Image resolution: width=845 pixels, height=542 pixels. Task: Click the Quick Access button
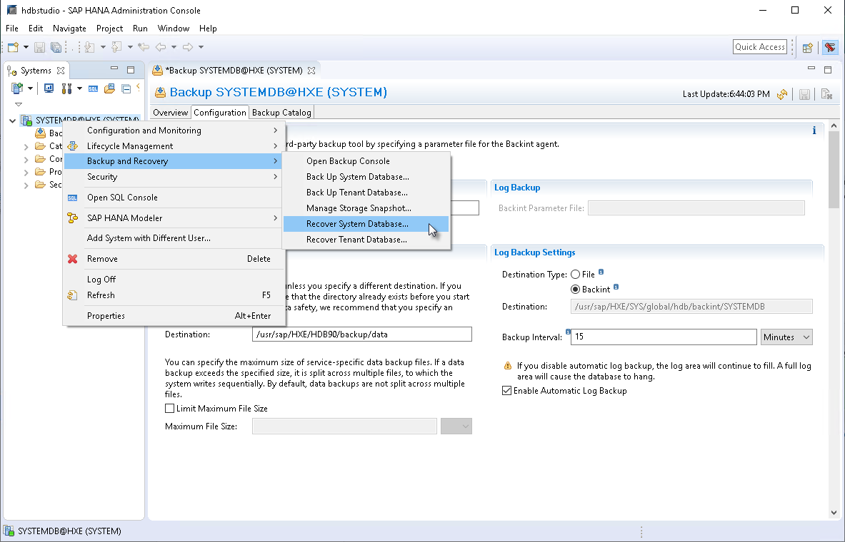click(759, 46)
